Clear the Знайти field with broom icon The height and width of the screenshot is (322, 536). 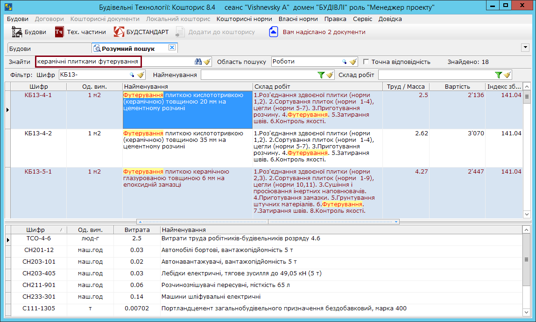(x=207, y=62)
